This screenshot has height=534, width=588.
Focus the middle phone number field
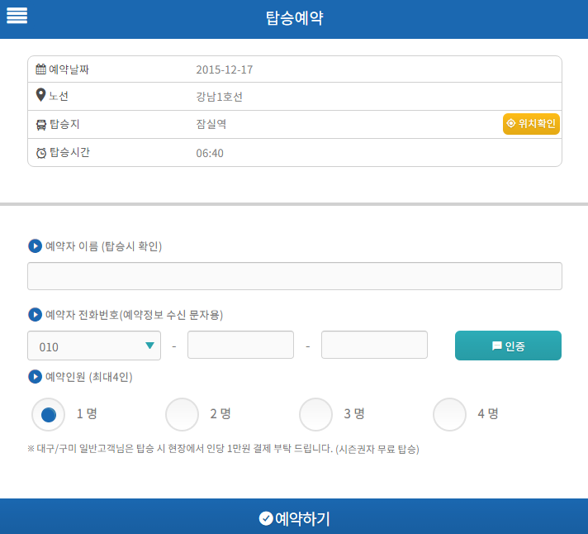point(241,345)
